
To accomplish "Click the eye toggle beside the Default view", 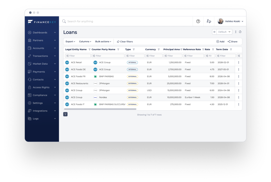I will coord(214,32).
